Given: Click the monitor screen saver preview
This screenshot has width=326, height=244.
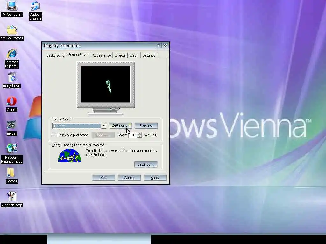Looking at the screenshot, I should click(x=106, y=85).
